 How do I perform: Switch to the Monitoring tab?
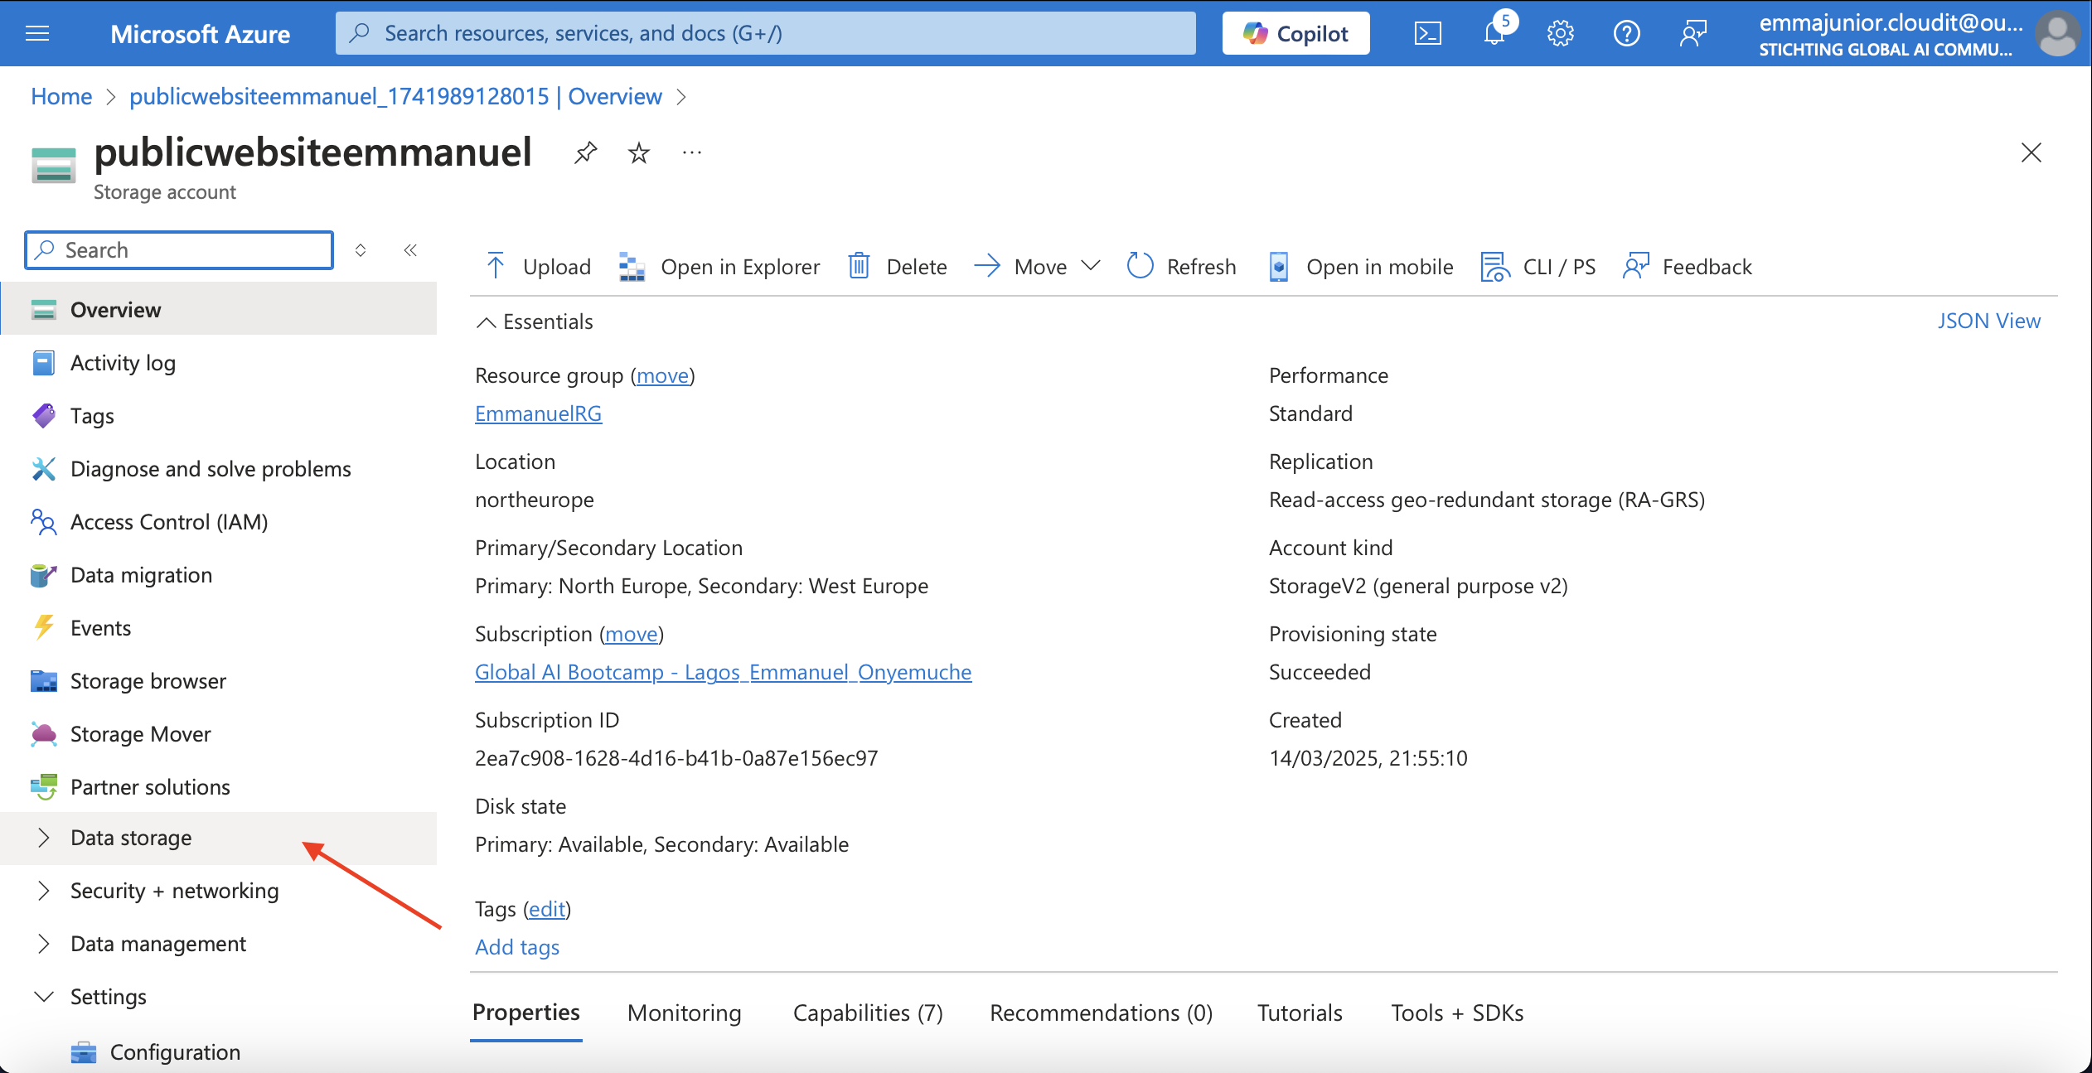click(684, 1013)
